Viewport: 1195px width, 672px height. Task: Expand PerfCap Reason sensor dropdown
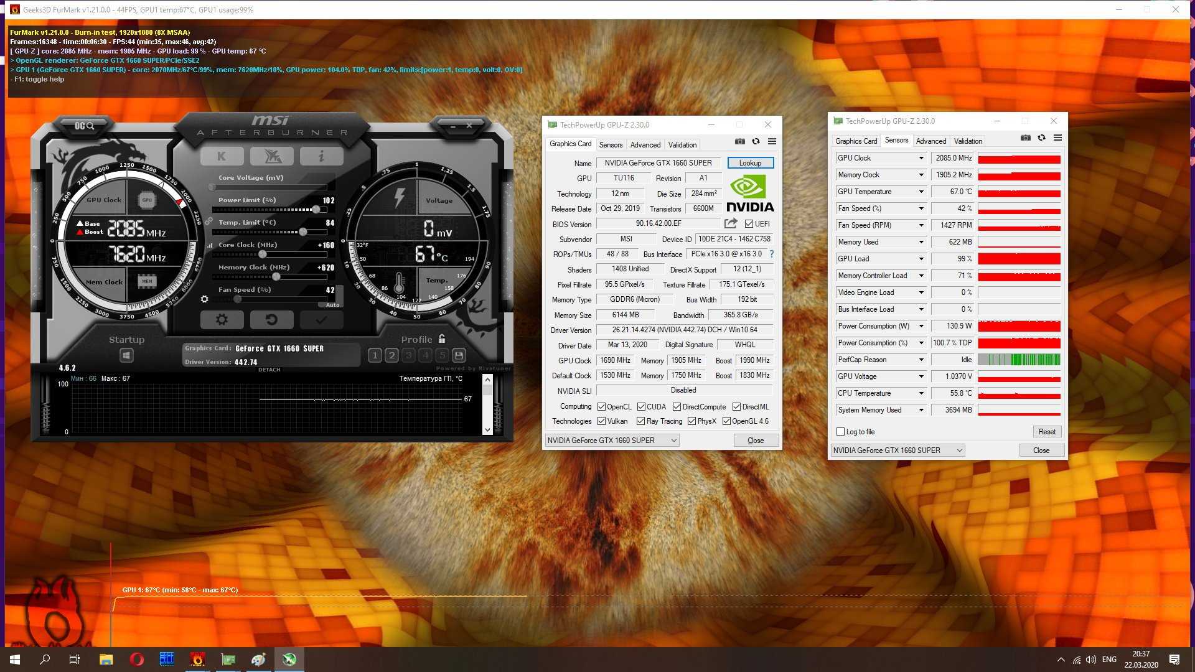pos(921,360)
